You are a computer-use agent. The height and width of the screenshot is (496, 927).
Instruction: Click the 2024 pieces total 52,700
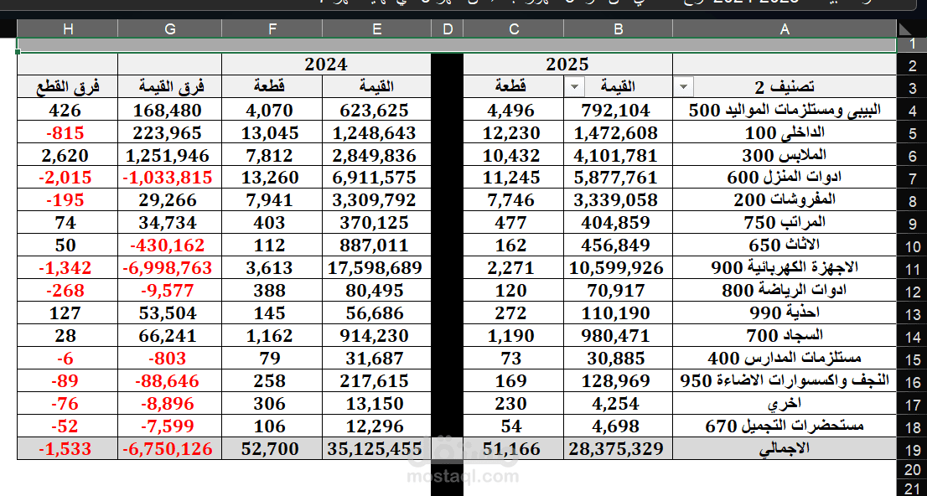click(270, 449)
